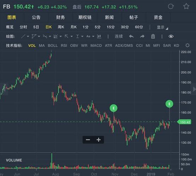196x176 pixels.
Task: Click the November earnings E marker
Action: pyautogui.click(x=113, y=108)
